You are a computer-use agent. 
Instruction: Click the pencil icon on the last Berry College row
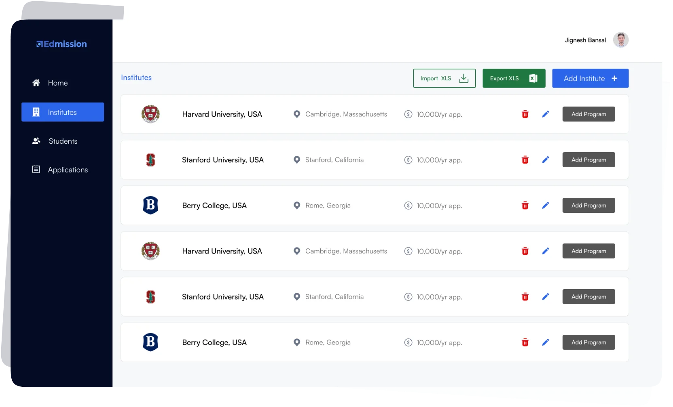pos(546,342)
